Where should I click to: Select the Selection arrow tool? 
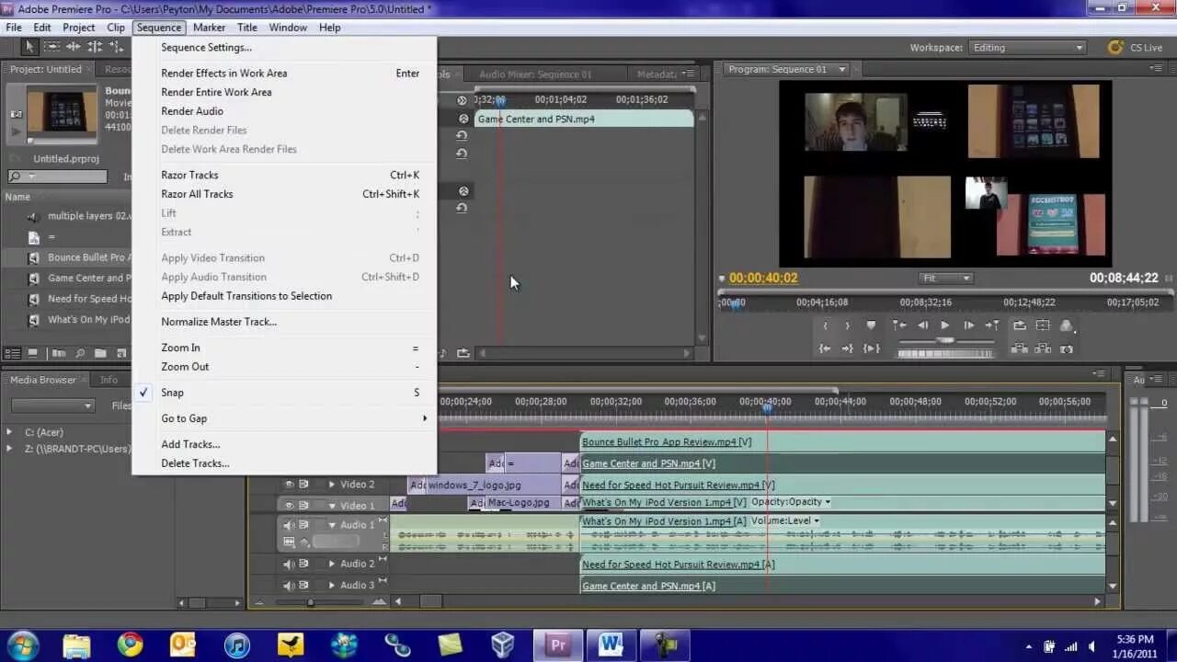tap(29, 47)
